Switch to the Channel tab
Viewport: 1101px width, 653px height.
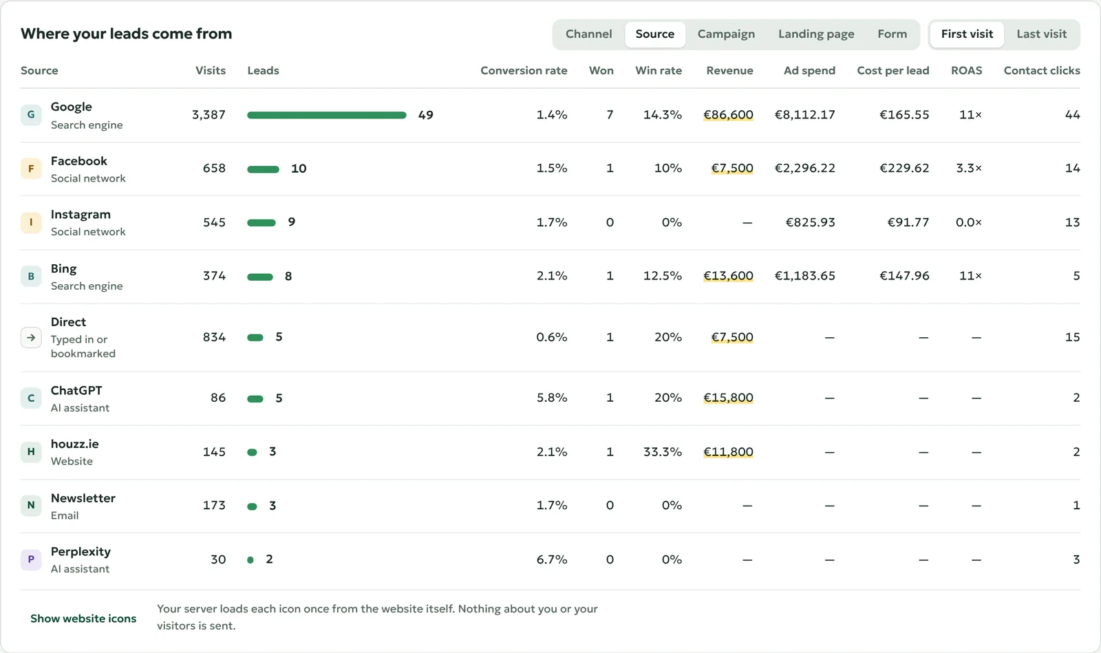click(x=588, y=34)
